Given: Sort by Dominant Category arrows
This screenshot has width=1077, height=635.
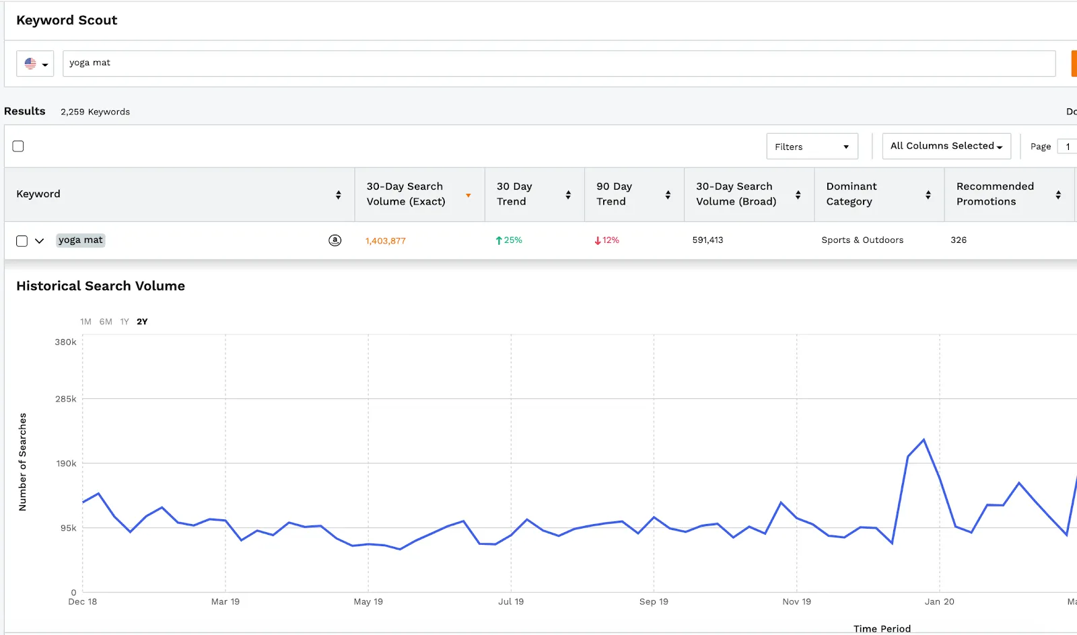Looking at the screenshot, I should [928, 194].
